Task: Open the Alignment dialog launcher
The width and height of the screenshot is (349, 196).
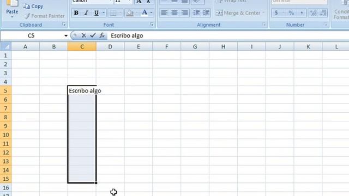Action: (x=264, y=24)
